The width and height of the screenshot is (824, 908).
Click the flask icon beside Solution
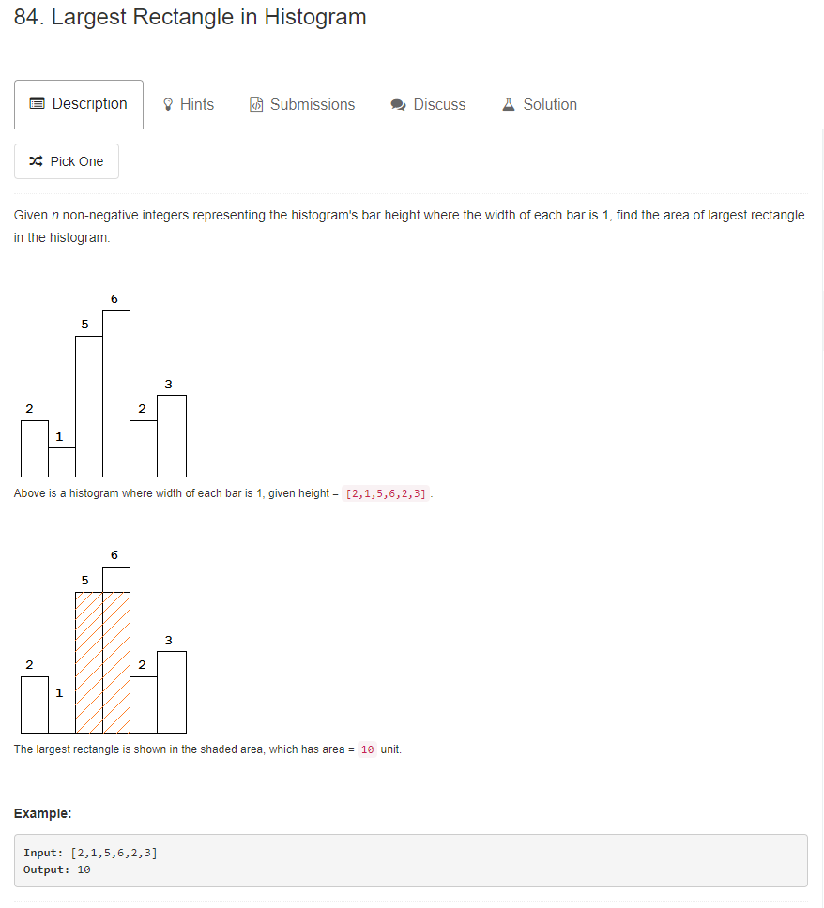point(509,105)
